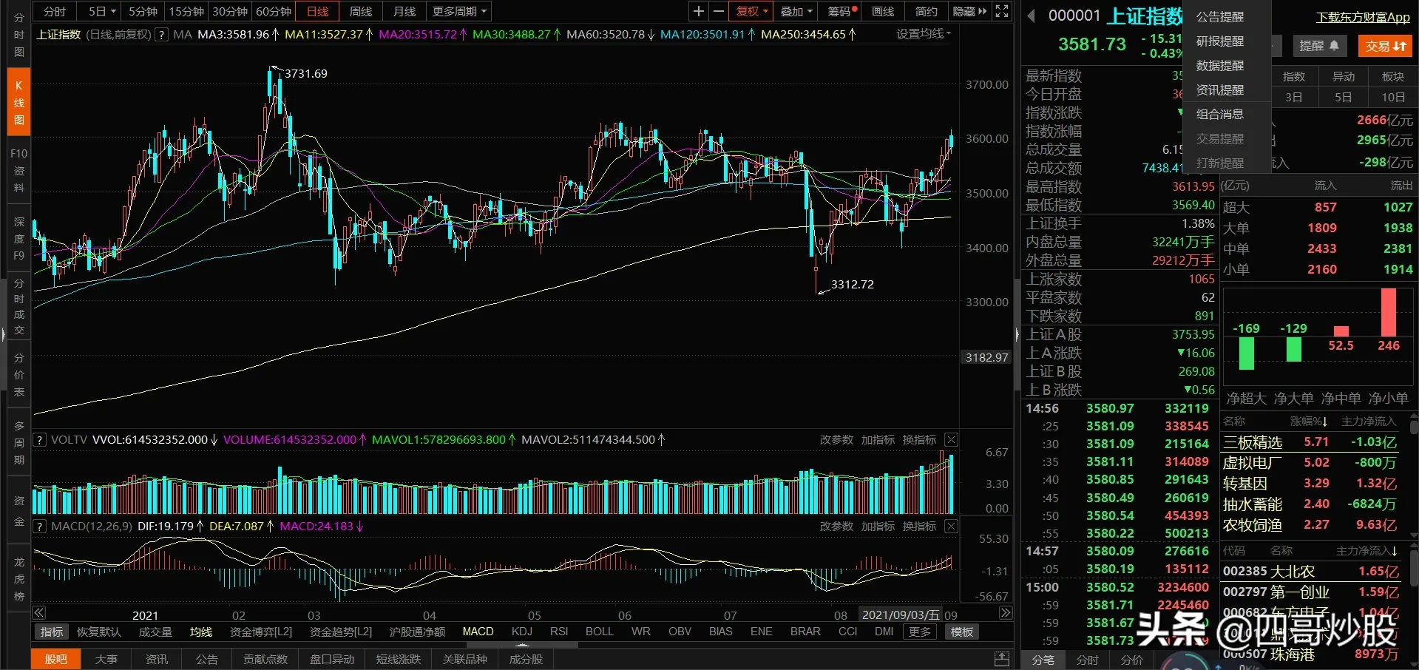The image size is (1419, 670).
Task: Select 公告提醒 from the alert menu
Action: point(1220,16)
